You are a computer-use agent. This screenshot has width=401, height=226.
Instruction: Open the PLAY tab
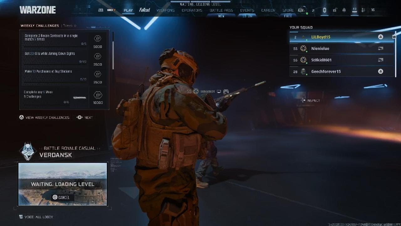(128, 10)
